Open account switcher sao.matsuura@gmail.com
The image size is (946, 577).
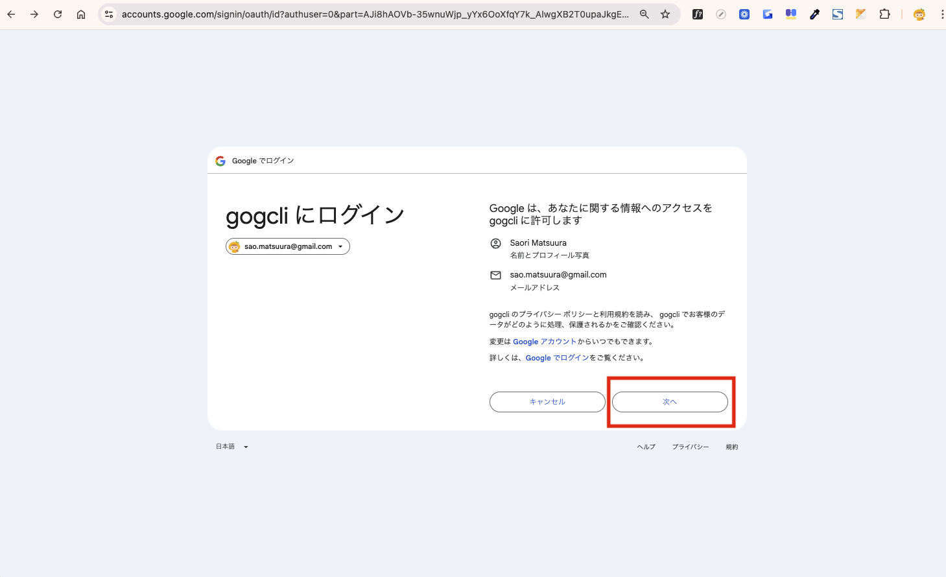(x=288, y=246)
